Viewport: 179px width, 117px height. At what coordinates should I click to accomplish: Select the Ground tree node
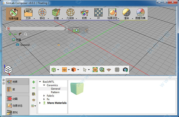pos(23,45)
